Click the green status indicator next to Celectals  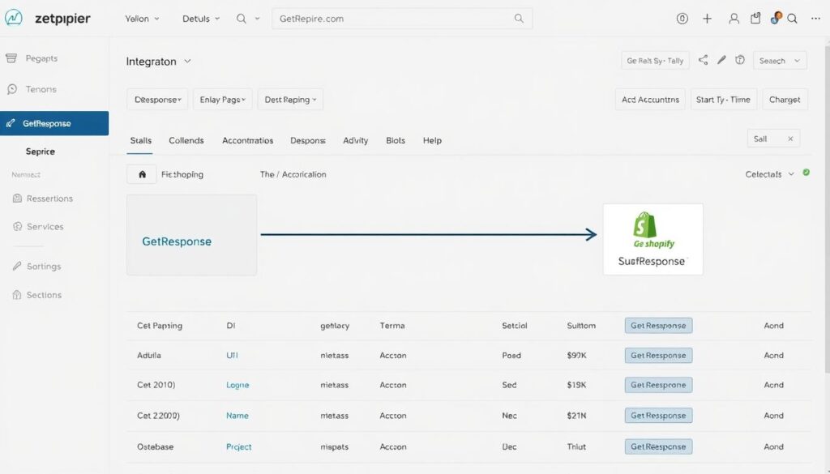[x=806, y=173]
